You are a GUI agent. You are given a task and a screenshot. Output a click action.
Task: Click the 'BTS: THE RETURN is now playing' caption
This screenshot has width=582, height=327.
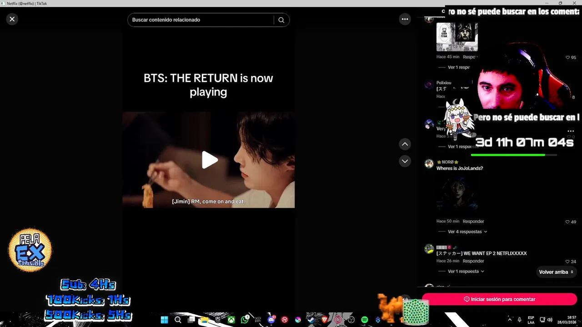208,85
